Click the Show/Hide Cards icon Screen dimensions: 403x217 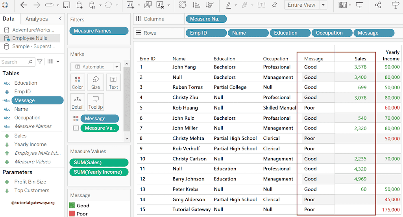[343, 5]
